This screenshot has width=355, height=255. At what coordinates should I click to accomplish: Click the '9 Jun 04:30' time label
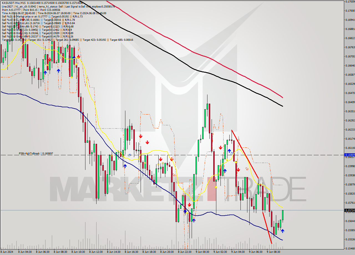pos(238,252)
